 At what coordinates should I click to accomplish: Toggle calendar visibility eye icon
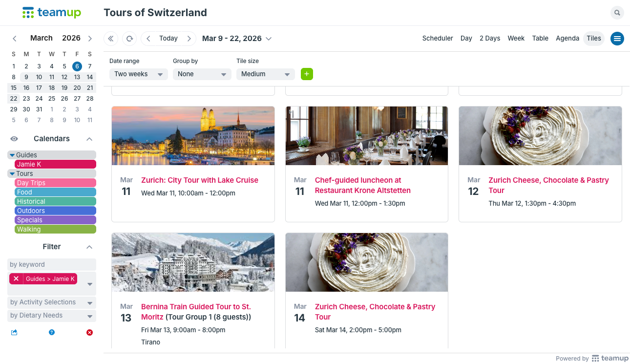(14, 139)
